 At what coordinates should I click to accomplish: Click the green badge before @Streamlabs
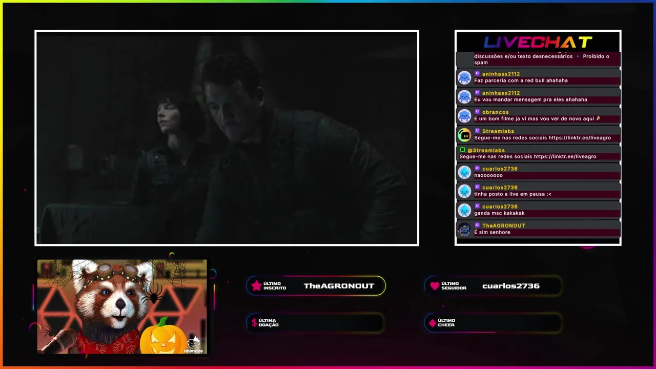[x=463, y=150]
